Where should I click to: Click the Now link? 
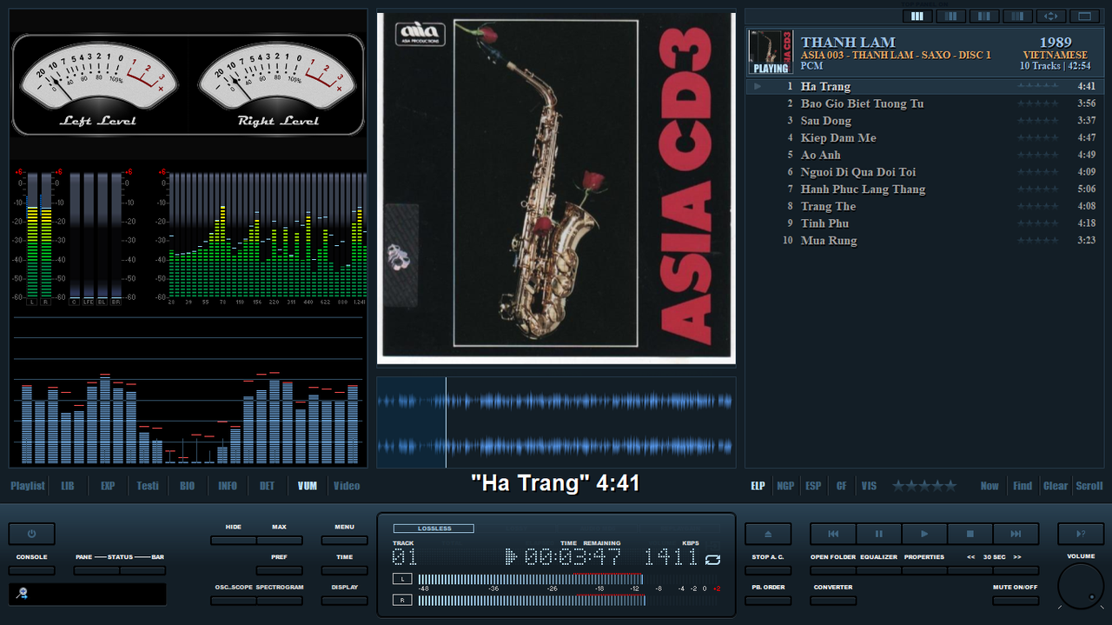[x=990, y=486]
